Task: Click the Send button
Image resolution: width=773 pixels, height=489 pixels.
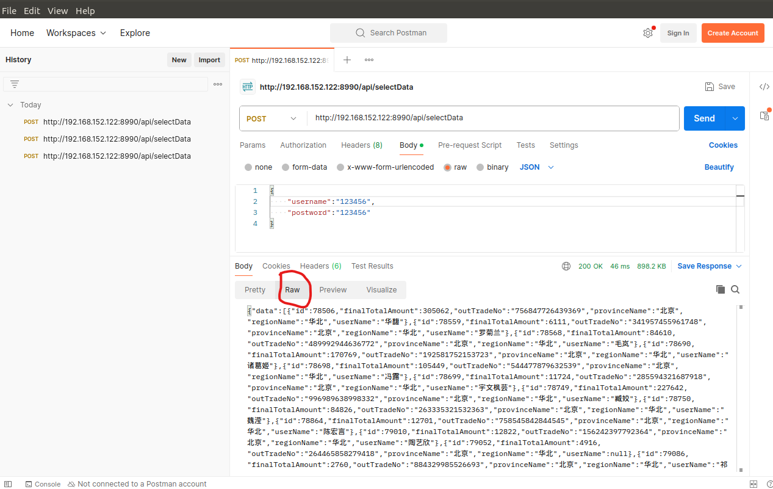Action: pyautogui.click(x=704, y=118)
